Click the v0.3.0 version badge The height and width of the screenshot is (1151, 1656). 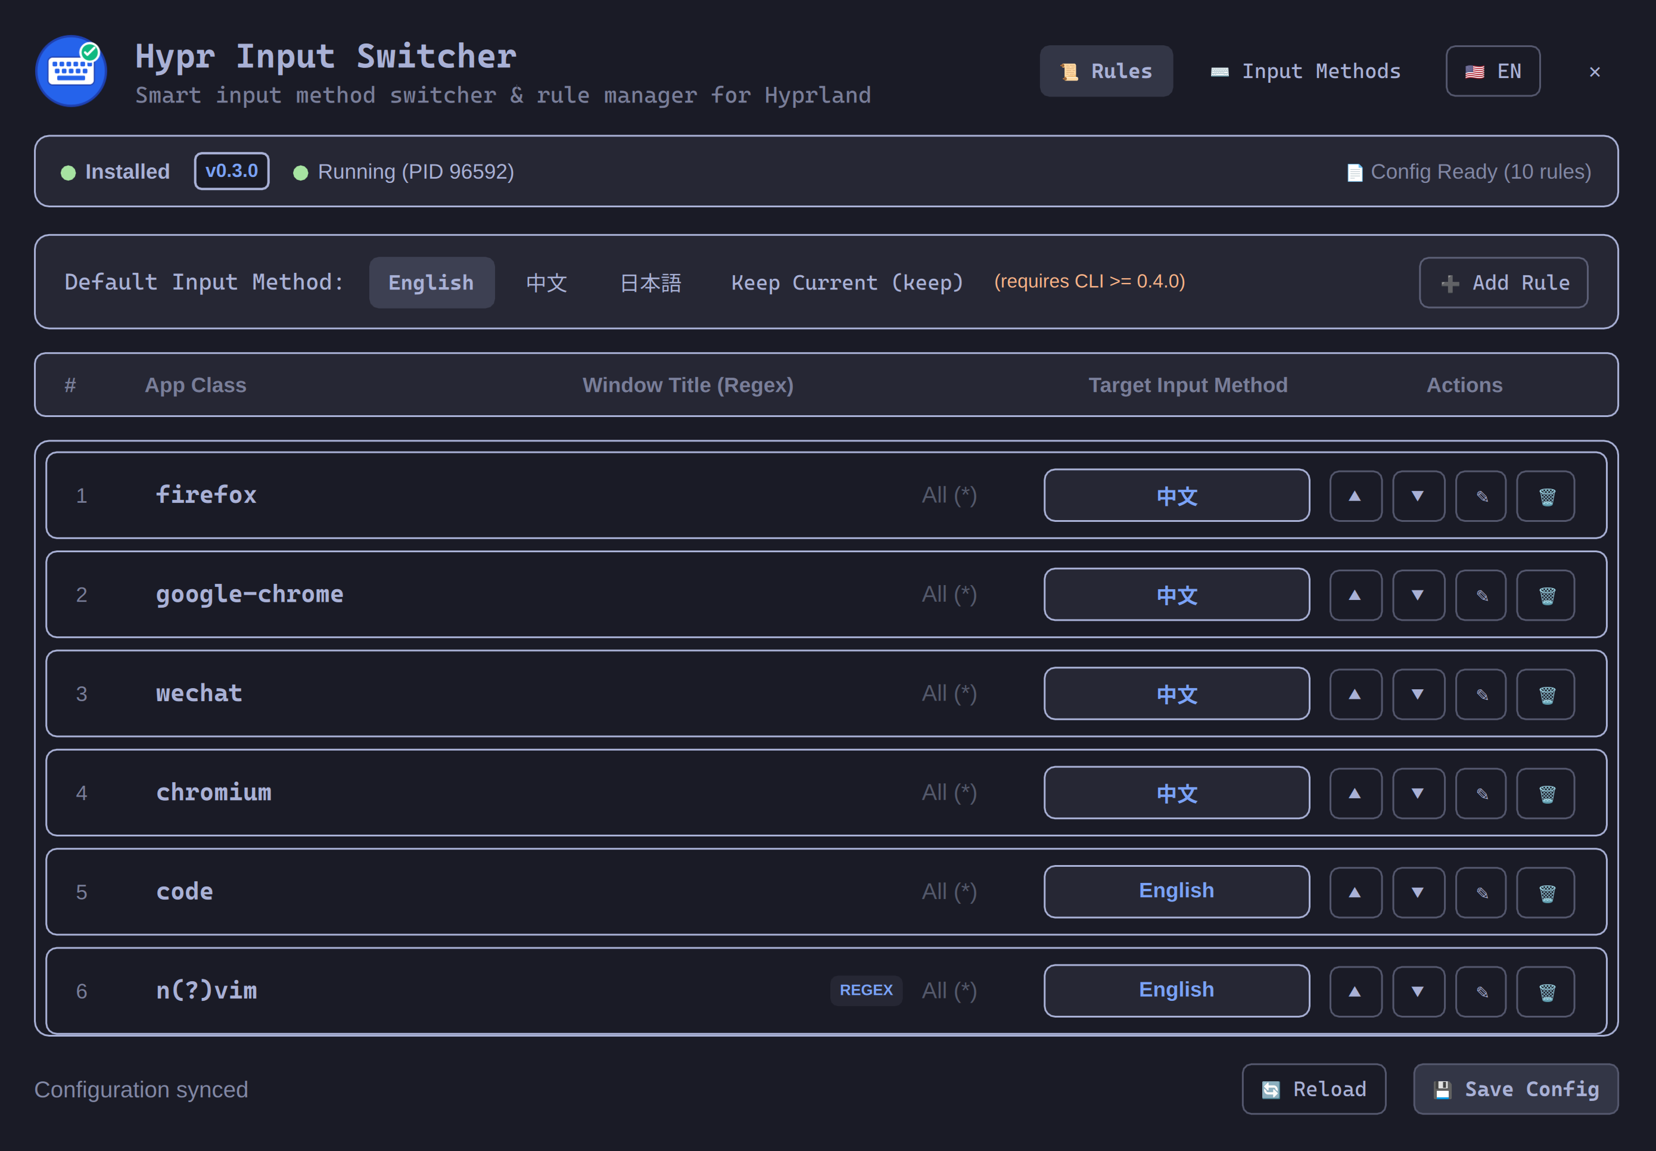[x=231, y=171]
